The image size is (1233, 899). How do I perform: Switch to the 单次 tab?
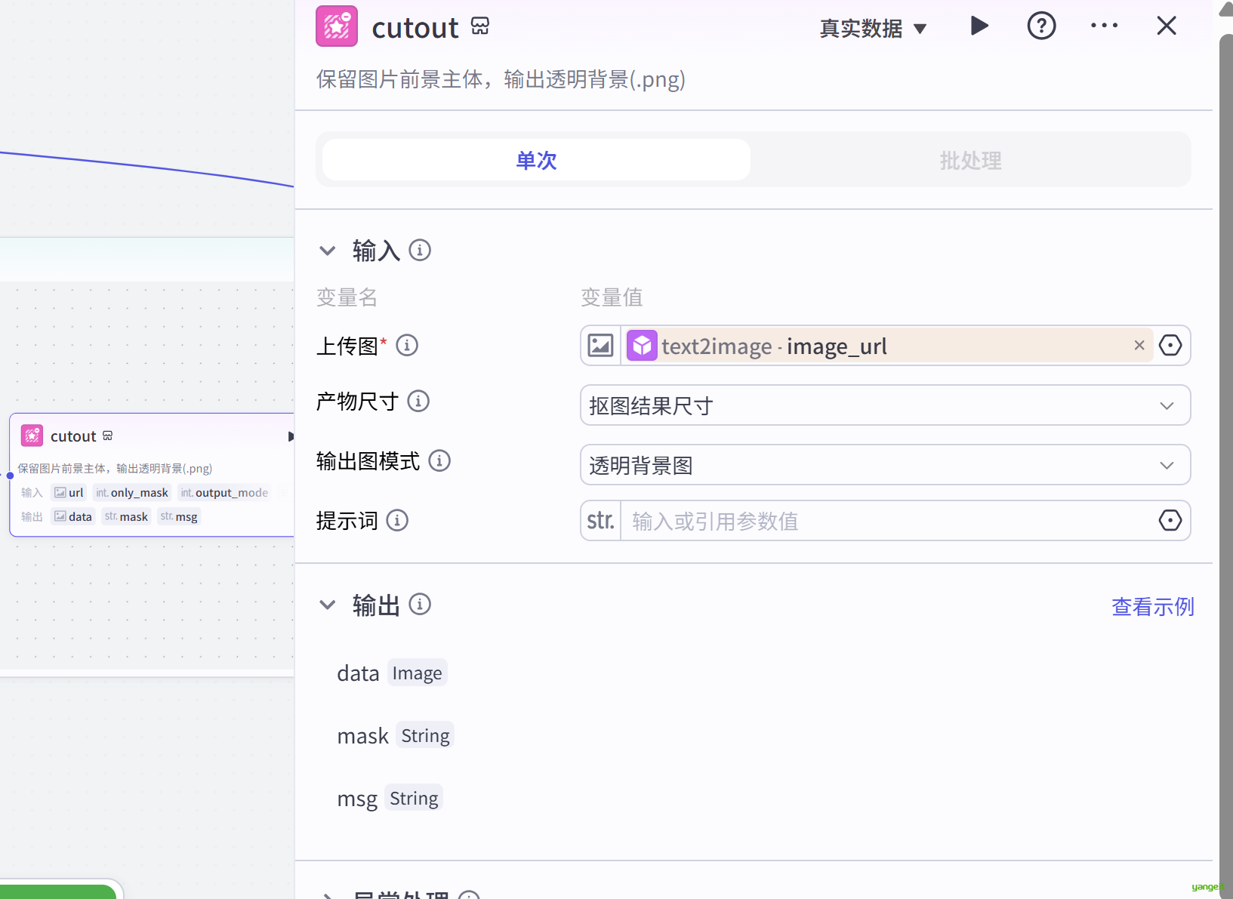click(536, 160)
